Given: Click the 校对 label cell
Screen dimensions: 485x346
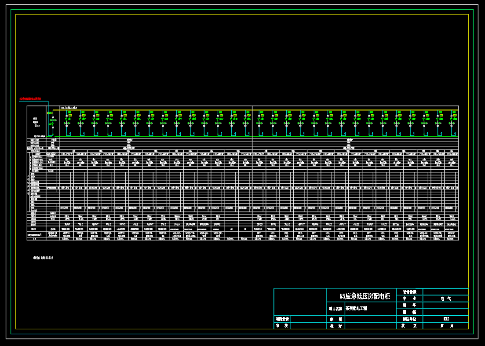Looking at the screenshot, I should 335,326.
